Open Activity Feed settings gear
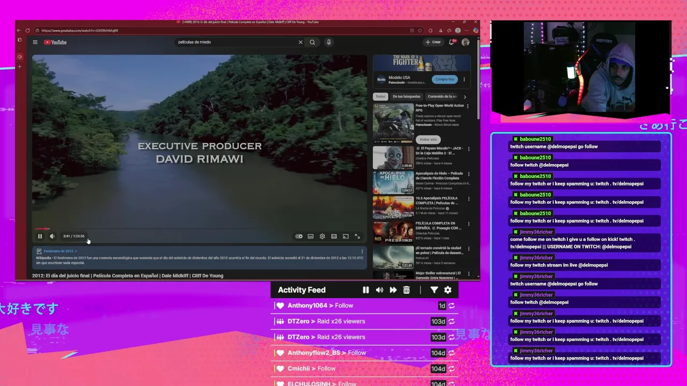This screenshot has width=687, height=386. click(x=448, y=290)
